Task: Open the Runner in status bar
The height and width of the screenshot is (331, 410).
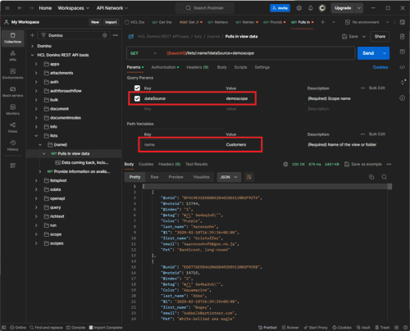Action: tap(290, 328)
